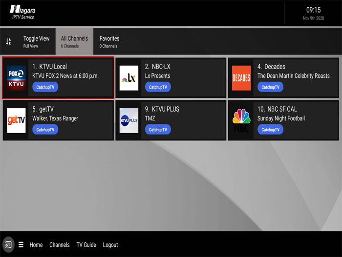Click the KTVU Plus channel logo
The height and width of the screenshot is (257, 342).
tap(129, 120)
